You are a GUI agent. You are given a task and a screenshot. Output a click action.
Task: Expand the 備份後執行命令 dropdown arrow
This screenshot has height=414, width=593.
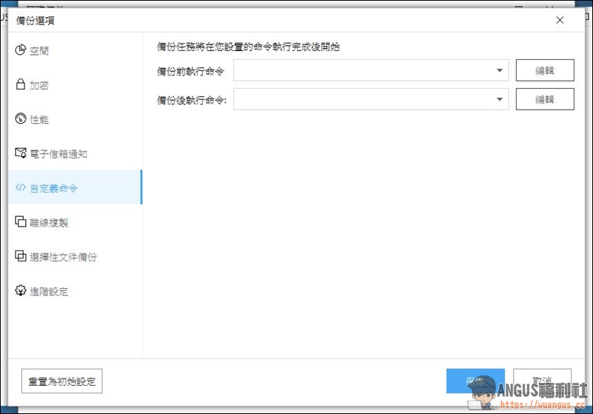coord(500,99)
